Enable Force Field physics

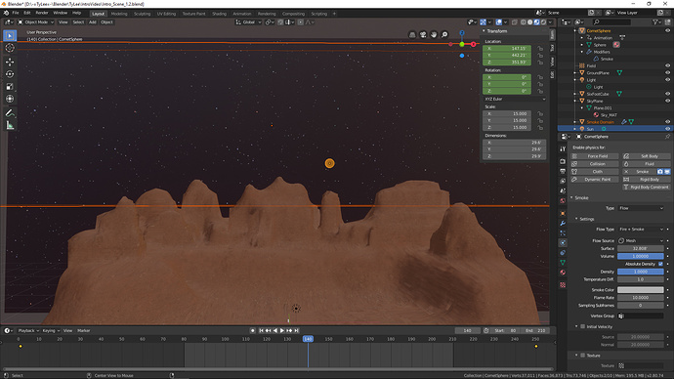(595, 156)
